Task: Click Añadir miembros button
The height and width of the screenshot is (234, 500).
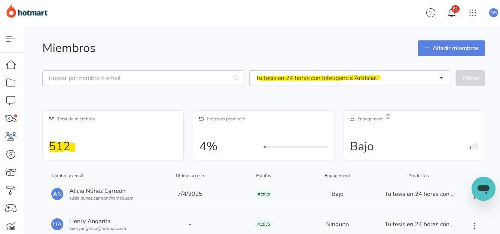Action: (x=451, y=48)
